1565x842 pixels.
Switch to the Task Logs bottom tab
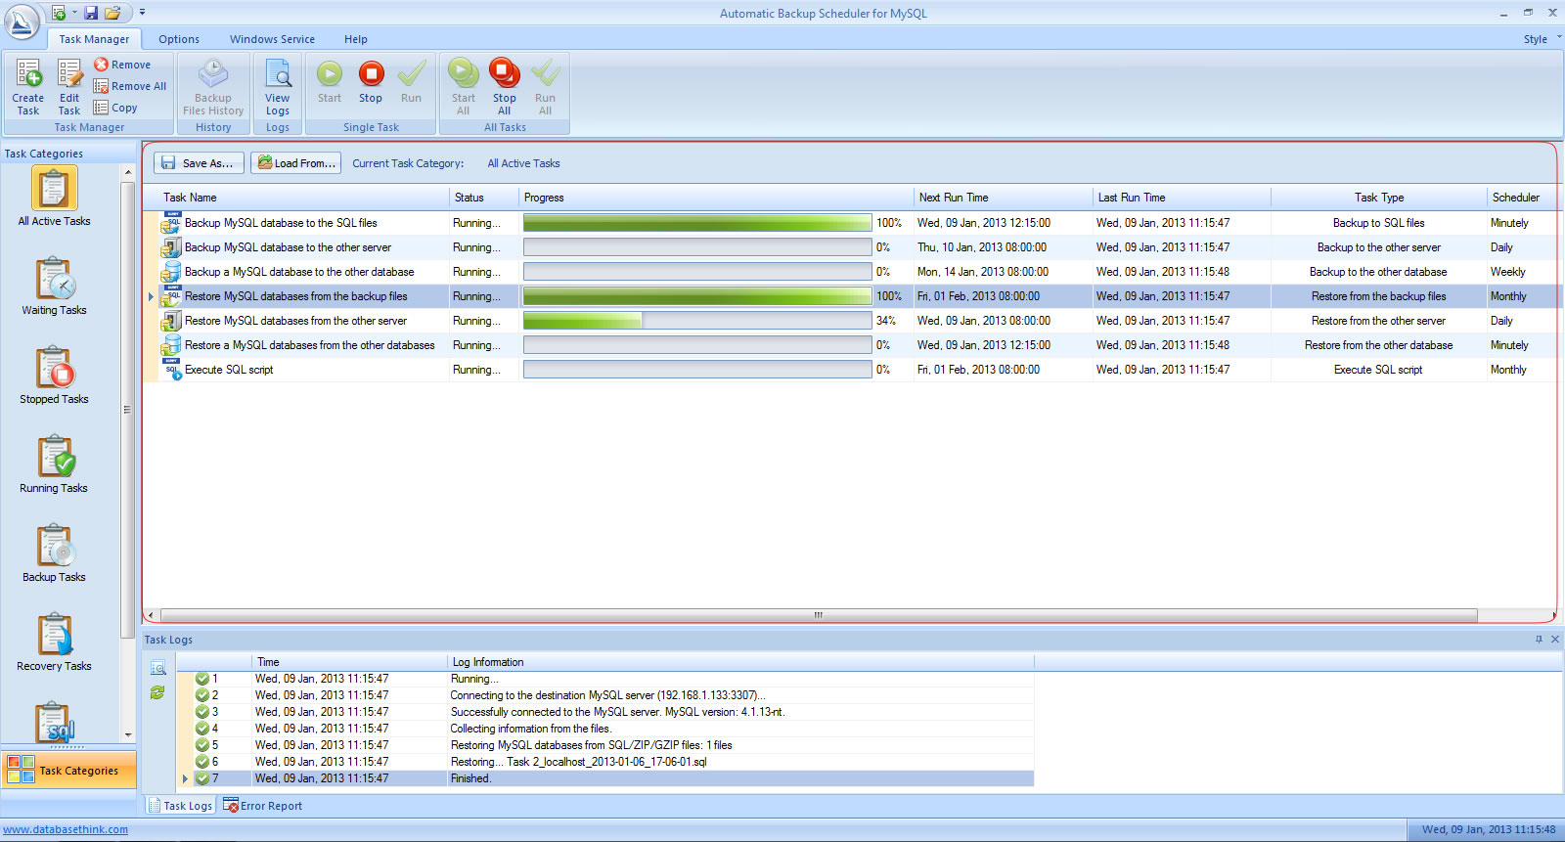pos(180,806)
